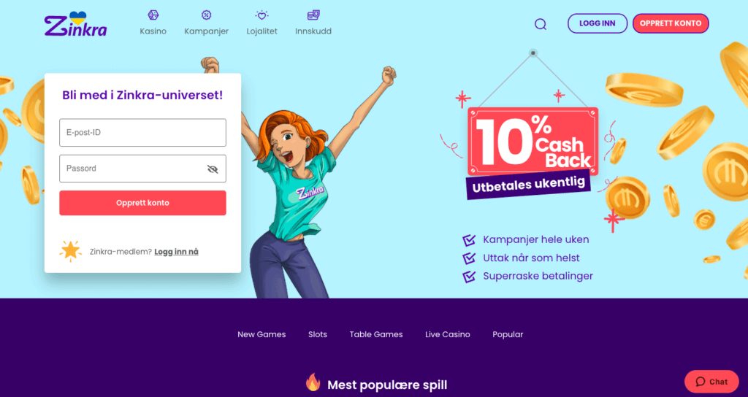Image resolution: width=748 pixels, height=397 pixels.
Task: Open the Lojalitet heart icon
Action: coord(262,15)
